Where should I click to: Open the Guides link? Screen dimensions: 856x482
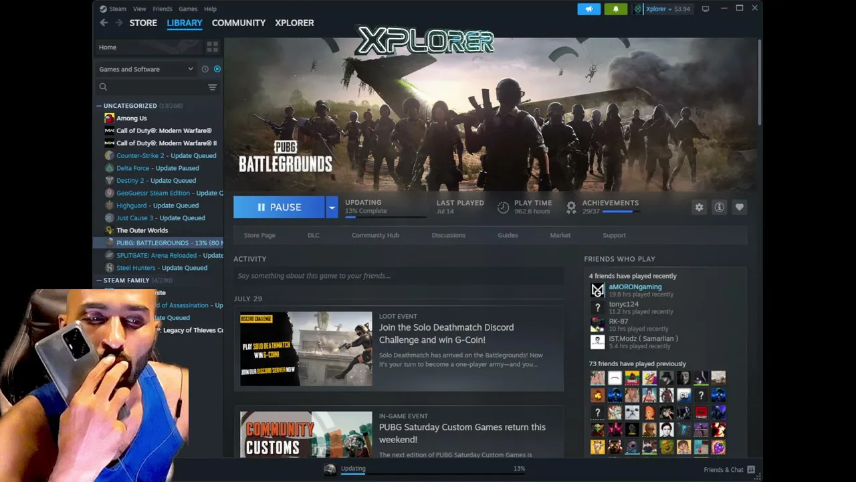508,236
